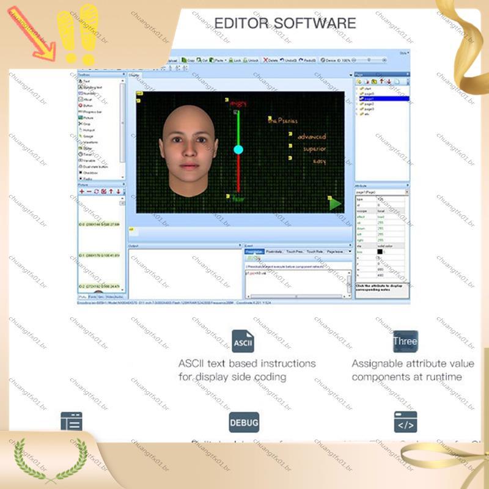Select the Text component in the Toolbox
The width and height of the screenshot is (489, 489).
click(84, 81)
